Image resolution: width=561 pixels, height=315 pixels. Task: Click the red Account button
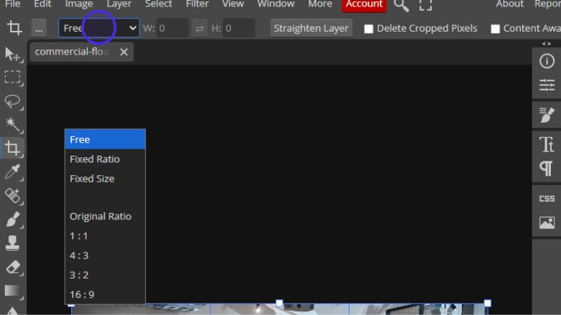[x=364, y=4]
